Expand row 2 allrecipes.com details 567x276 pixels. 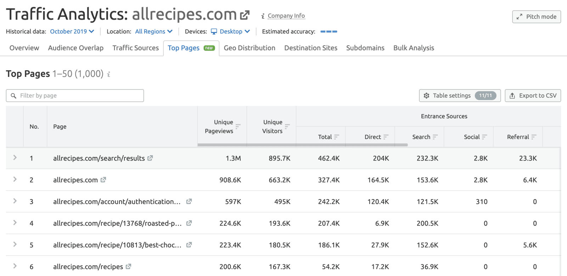(x=15, y=179)
